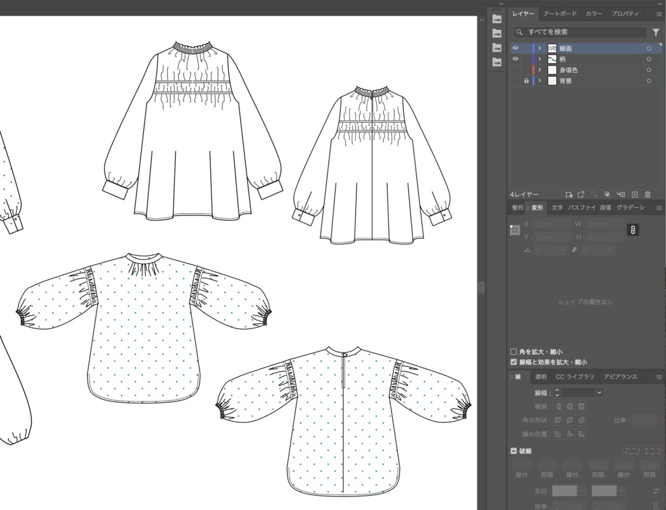Open the Layers panel hamburger menu
The image size is (666, 510).
[659, 14]
